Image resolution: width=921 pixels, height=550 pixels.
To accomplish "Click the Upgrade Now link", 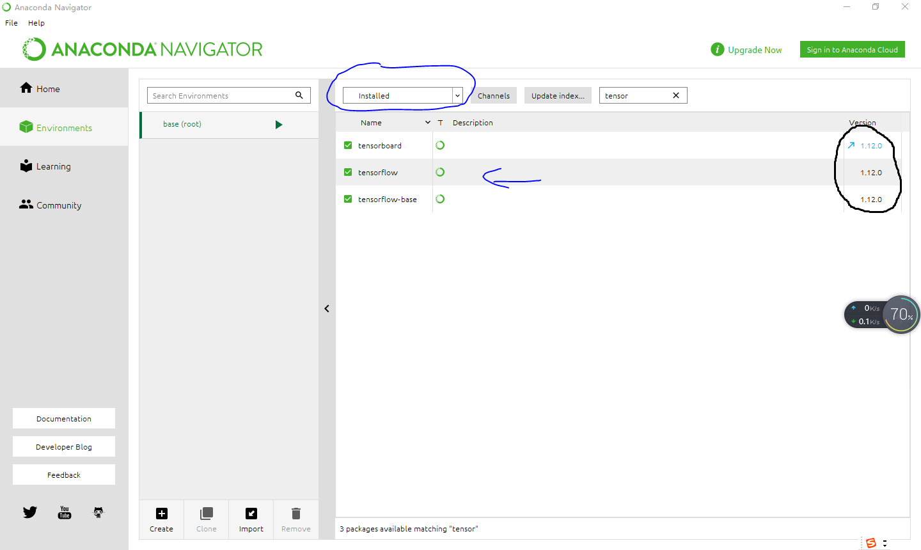I will [755, 50].
